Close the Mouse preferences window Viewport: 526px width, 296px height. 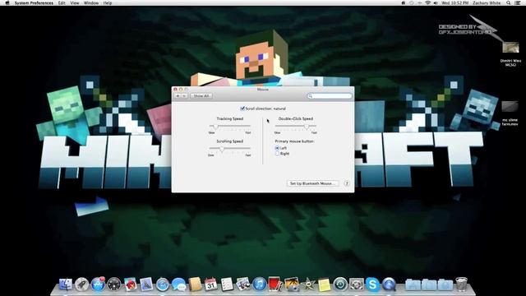[x=175, y=90]
